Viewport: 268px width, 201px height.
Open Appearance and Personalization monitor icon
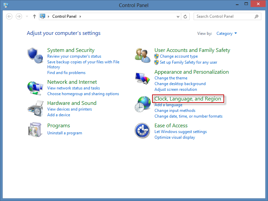click(x=143, y=79)
